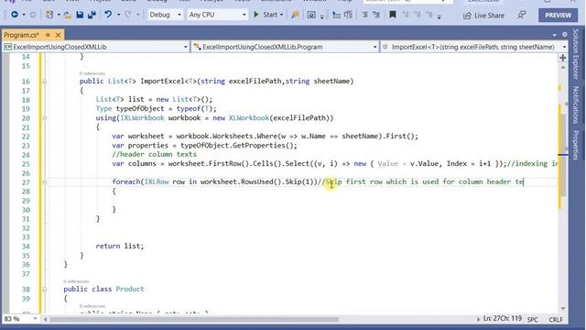Viewport: 586px width, 330px height.
Task: Click the Ln: 27 Ch: 119 status entry
Action: pos(503,319)
